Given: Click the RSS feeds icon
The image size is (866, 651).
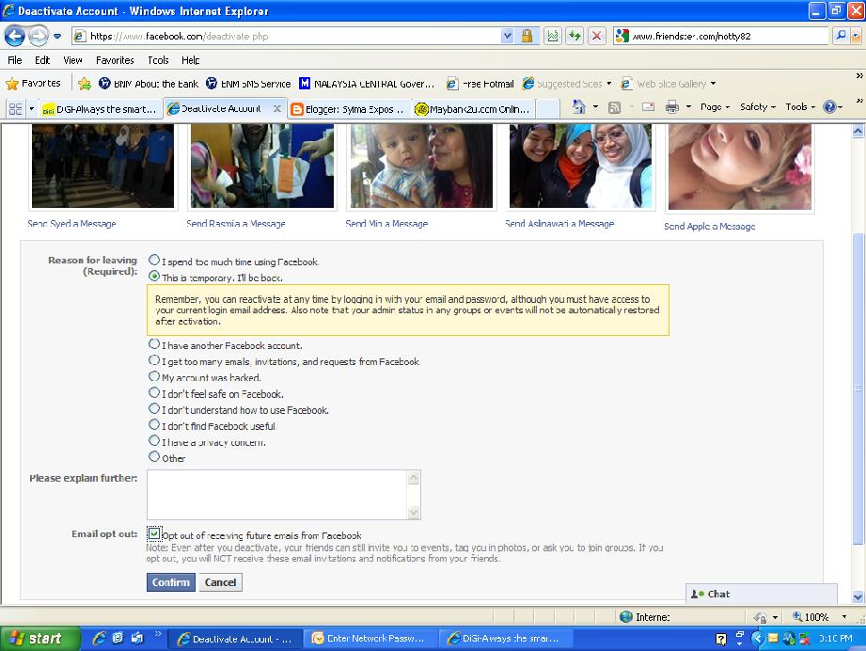Looking at the screenshot, I should pyautogui.click(x=614, y=107).
